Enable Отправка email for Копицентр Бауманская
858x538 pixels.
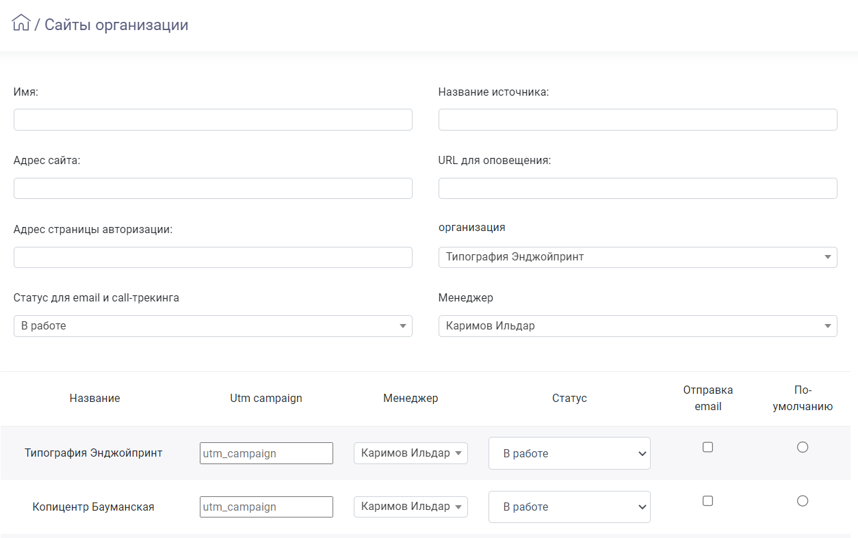tap(708, 501)
